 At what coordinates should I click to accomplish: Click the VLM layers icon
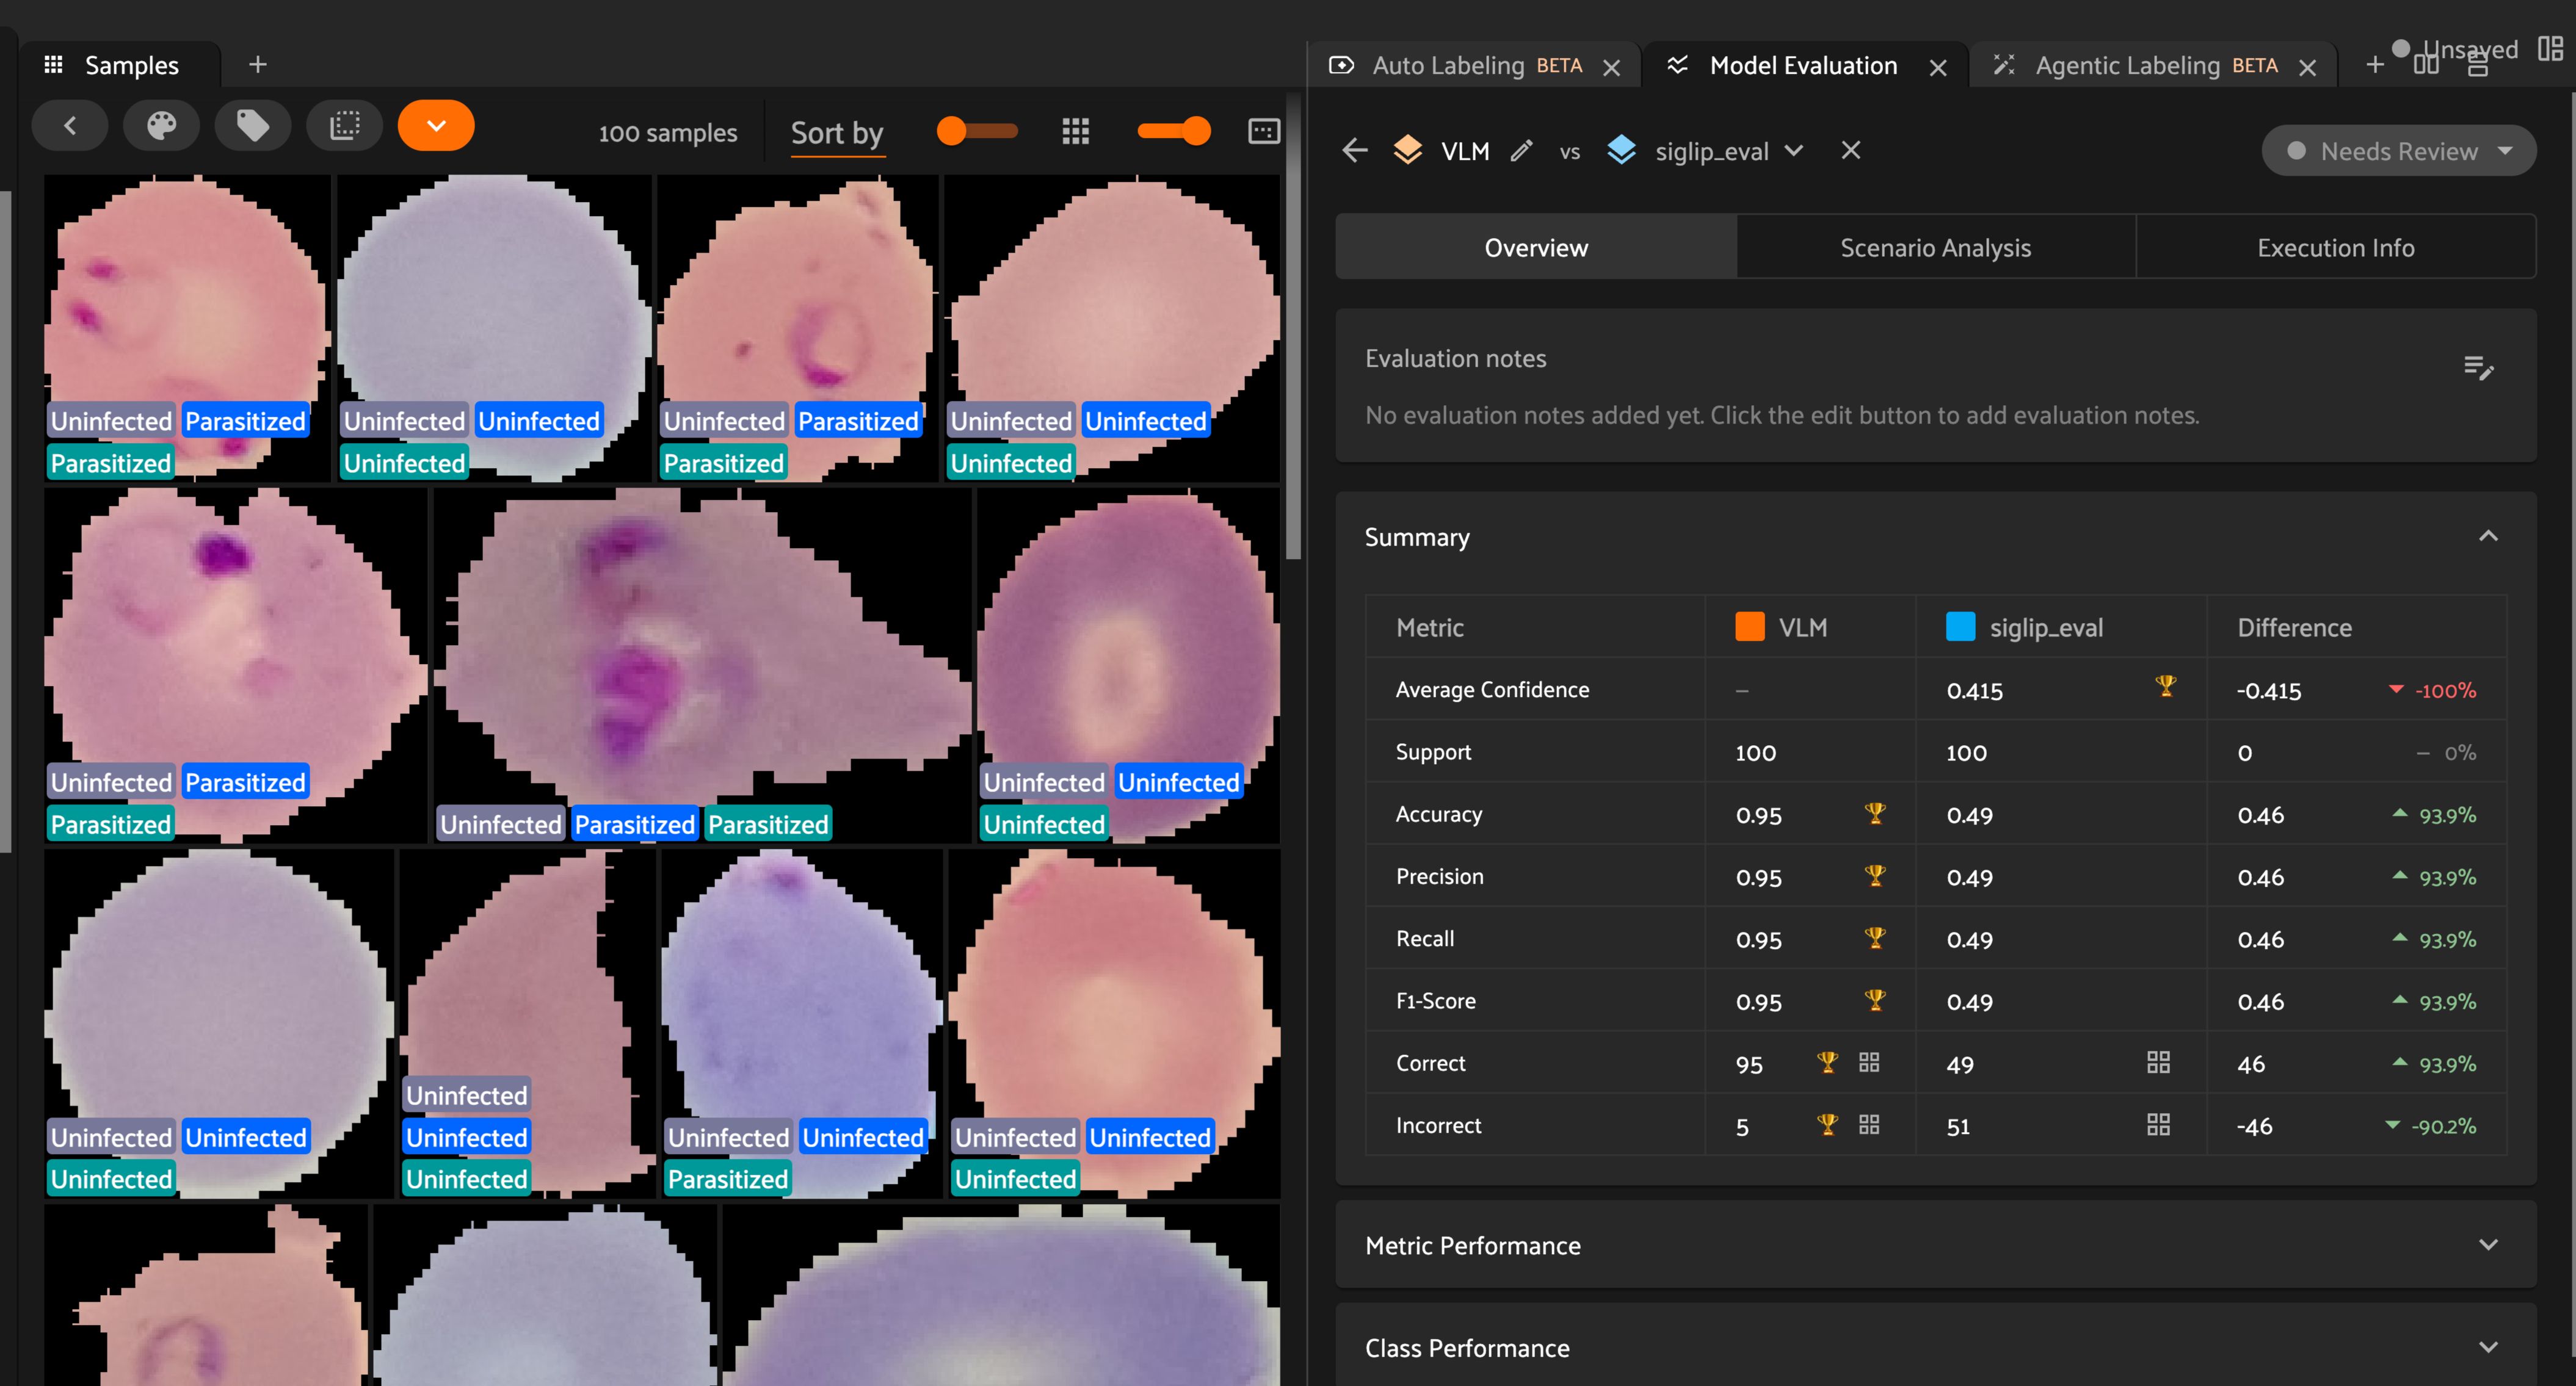[1408, 151]
